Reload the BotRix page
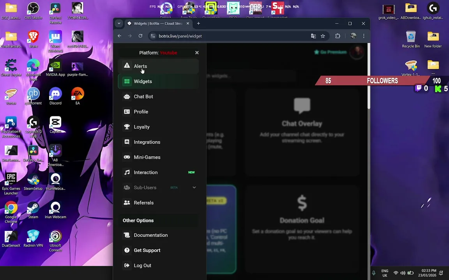The width and height of the screenshot is (449, 280). (x=140, y=36)
